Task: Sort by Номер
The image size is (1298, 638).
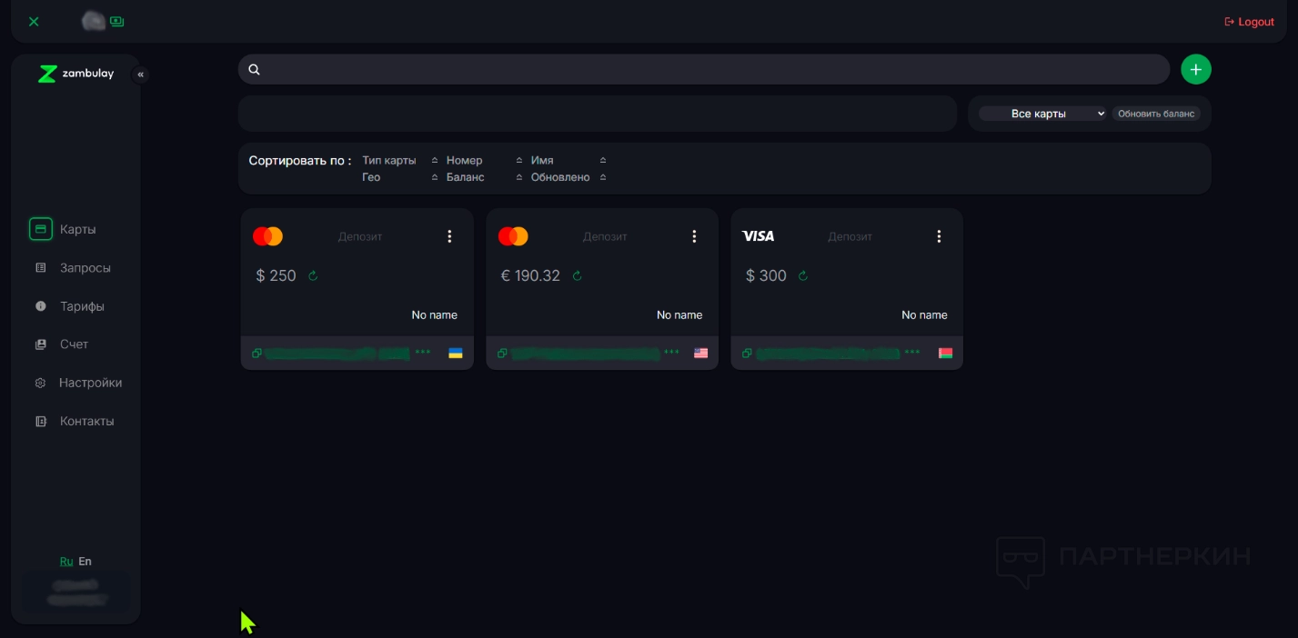Action: point(464,160)
